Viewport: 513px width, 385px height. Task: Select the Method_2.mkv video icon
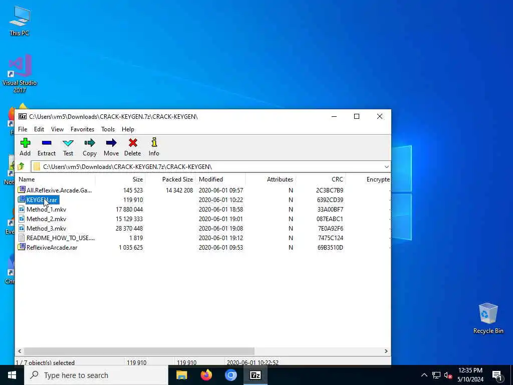[22, 219]
